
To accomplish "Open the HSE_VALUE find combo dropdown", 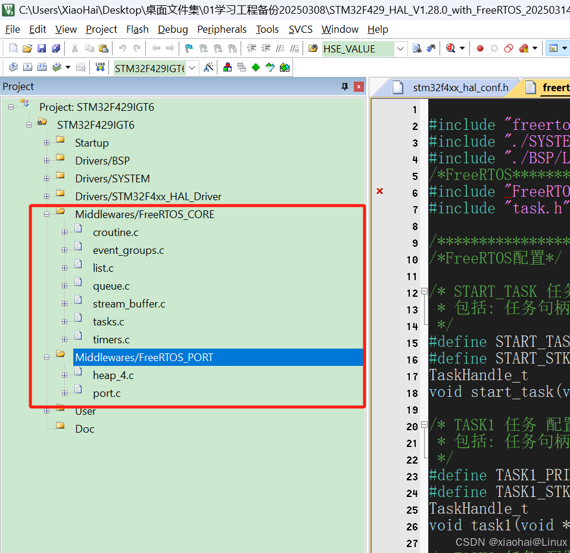I will coord(400,48).
